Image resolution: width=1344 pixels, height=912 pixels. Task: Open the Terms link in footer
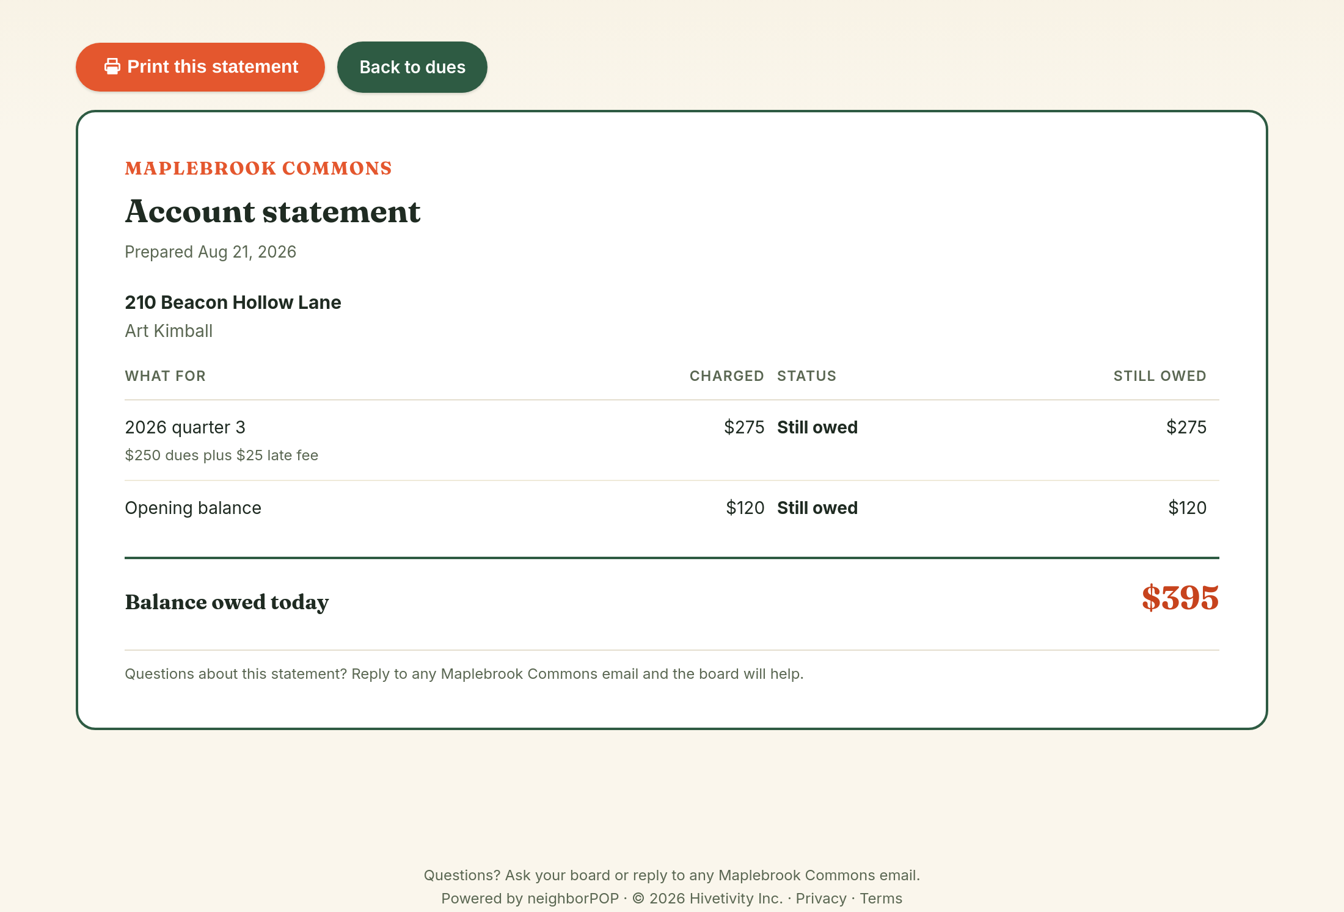point(881,898)
